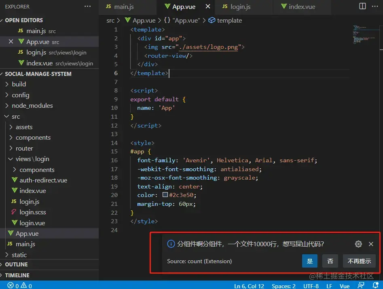Click the split editor icon
The height and width of the screenshot is (289, 383).
coord(362,6)
